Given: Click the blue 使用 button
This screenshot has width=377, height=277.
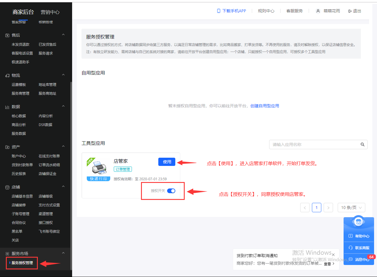Looking at the screenshot, I should coord(167,162).
